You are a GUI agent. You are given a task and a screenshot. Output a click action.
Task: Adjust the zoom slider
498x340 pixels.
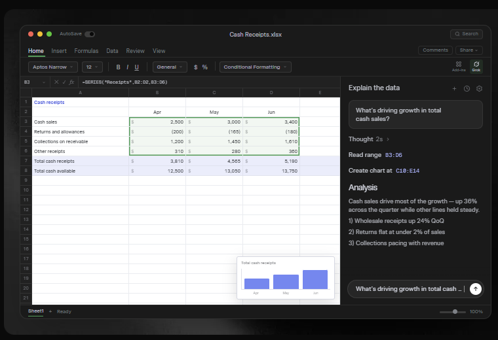click(453, 312)
